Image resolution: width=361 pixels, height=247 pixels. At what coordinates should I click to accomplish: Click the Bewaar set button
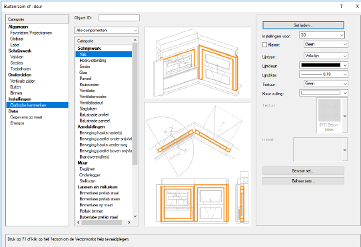click(x=303, y=171)
